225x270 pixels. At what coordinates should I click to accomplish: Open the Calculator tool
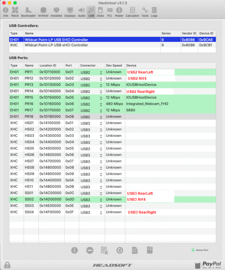(132, 12)
